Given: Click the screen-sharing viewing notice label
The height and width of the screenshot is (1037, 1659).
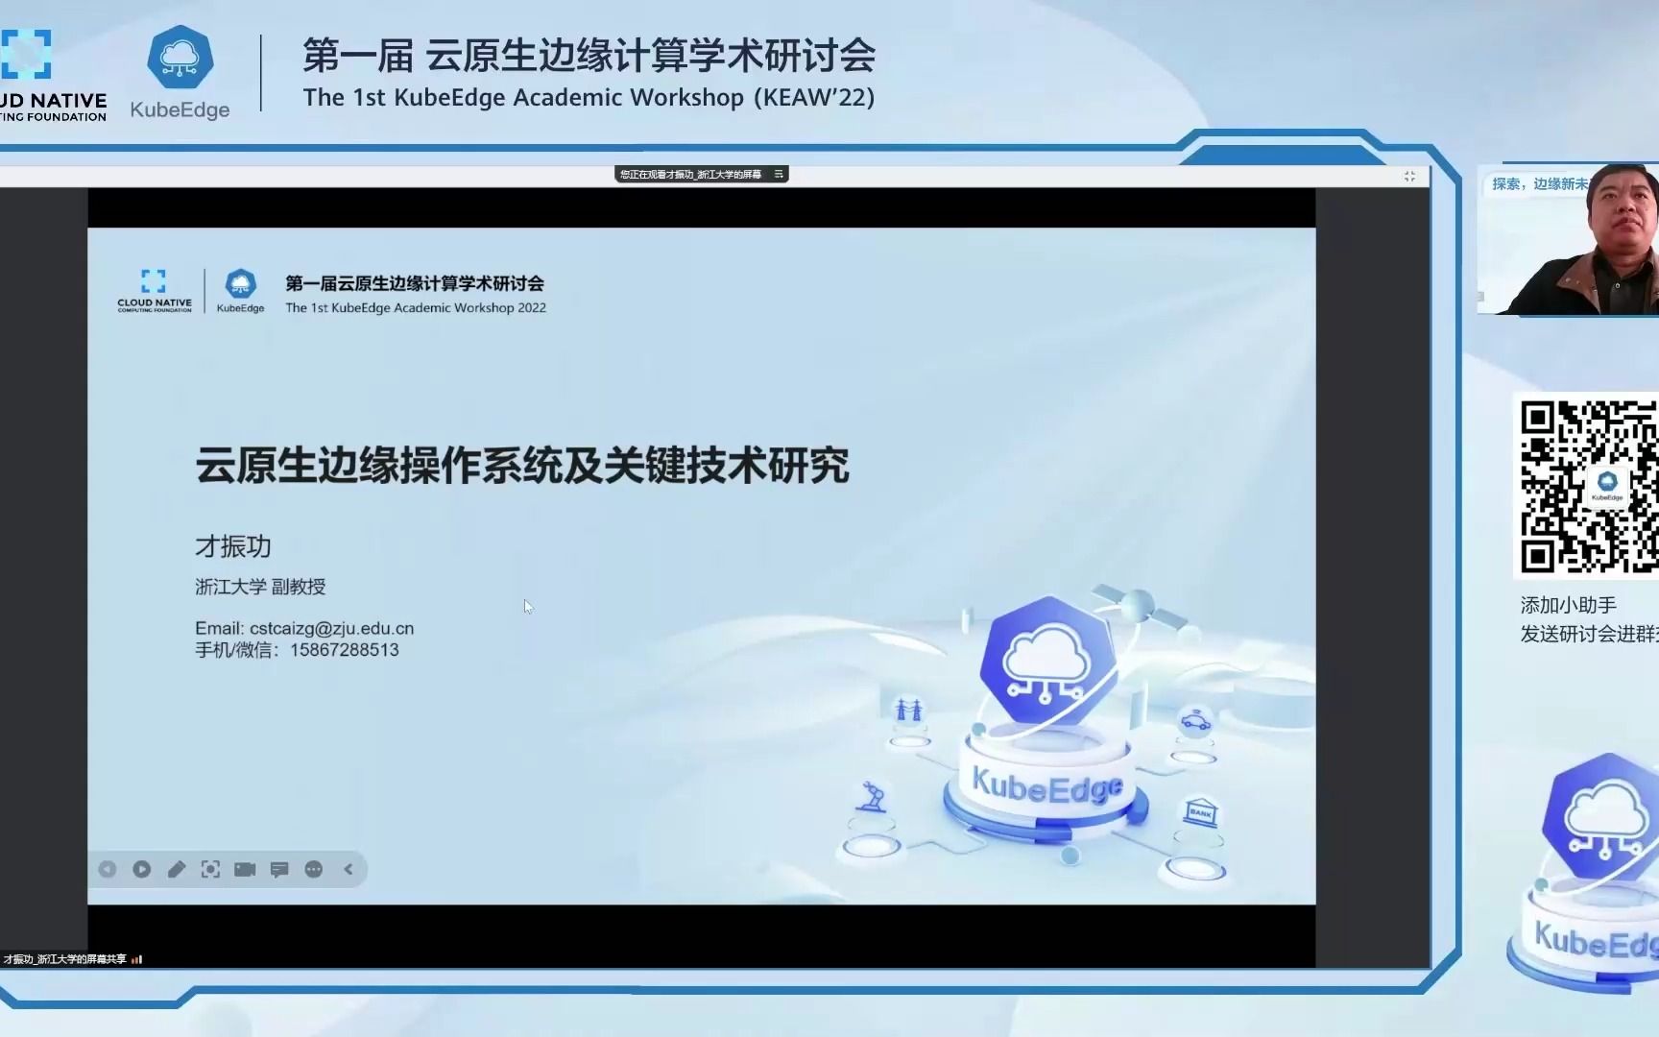Looking at the screenshot, I should tap(690, 174).
